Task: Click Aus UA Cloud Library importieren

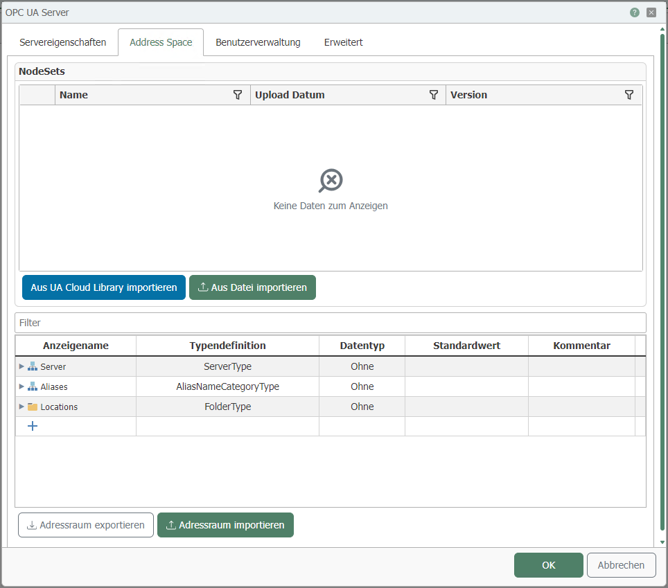Action: pos(104,287)
